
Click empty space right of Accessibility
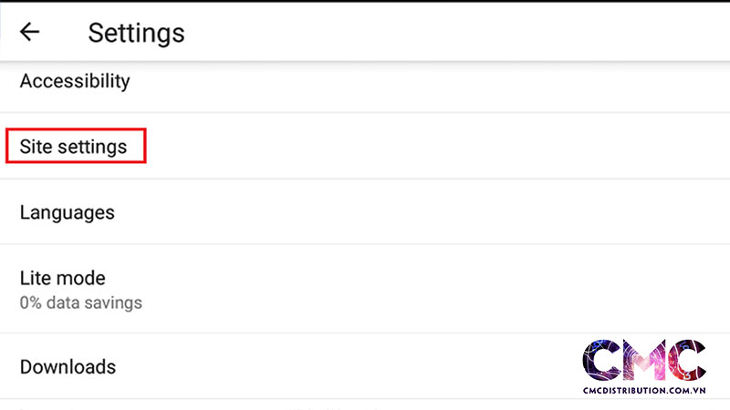[x=411, y=81]
